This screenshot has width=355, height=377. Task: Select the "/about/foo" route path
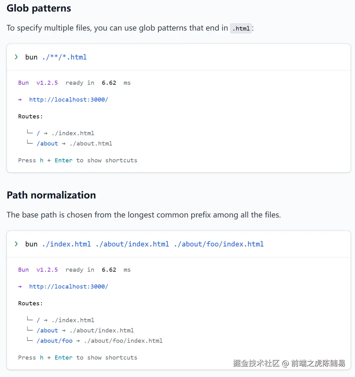pyautogui.click(x=55, y=341)
